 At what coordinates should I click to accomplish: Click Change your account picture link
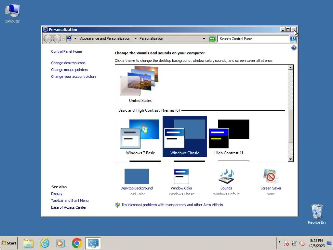(74, 76)
